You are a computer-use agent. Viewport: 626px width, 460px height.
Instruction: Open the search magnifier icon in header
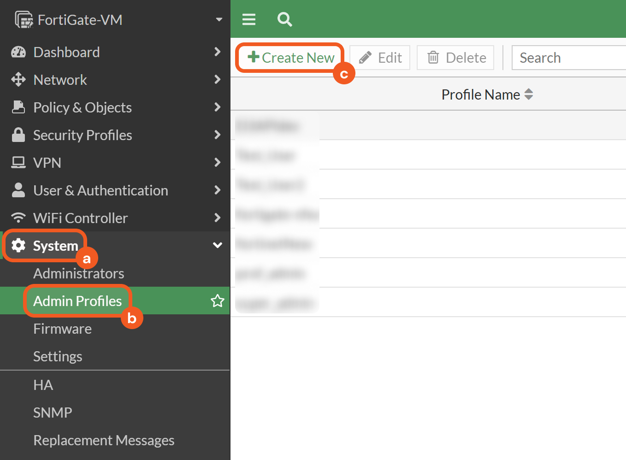click(x=284, y=19)
